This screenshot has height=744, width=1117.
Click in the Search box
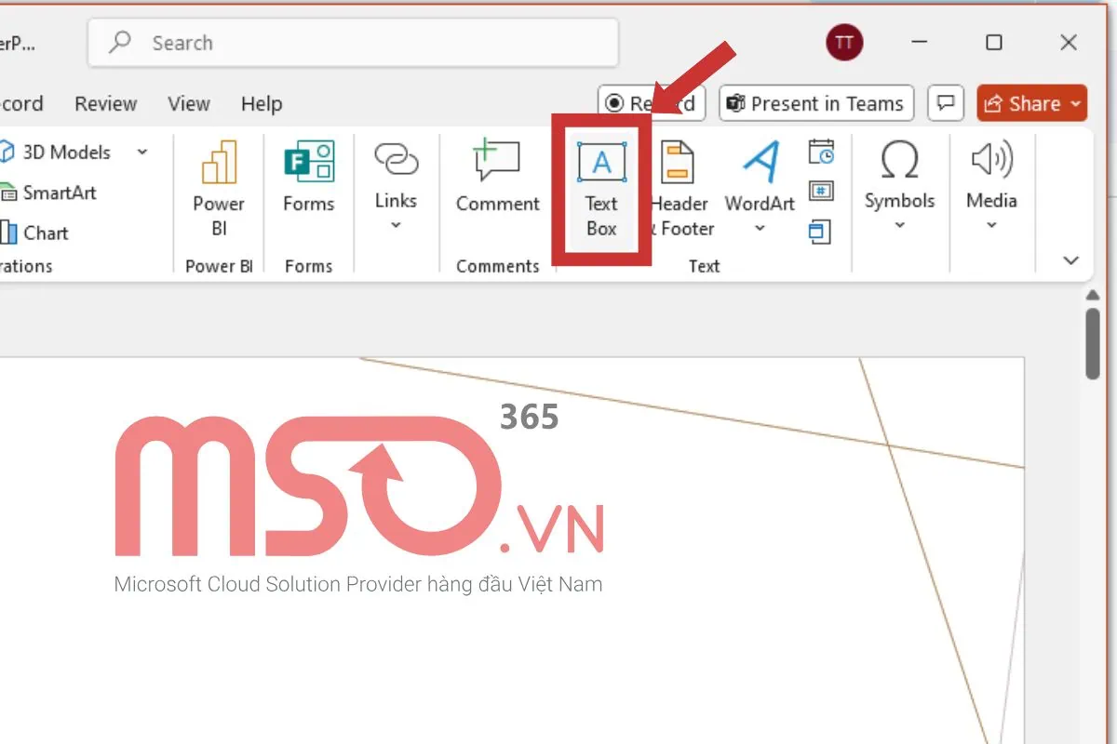coord(354,43)
